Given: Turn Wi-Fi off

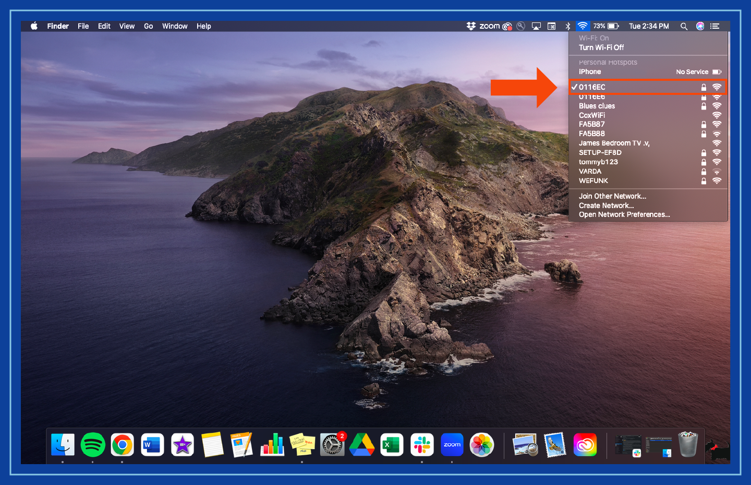Looking at the screenshot, I should click(x=601, y=47).
